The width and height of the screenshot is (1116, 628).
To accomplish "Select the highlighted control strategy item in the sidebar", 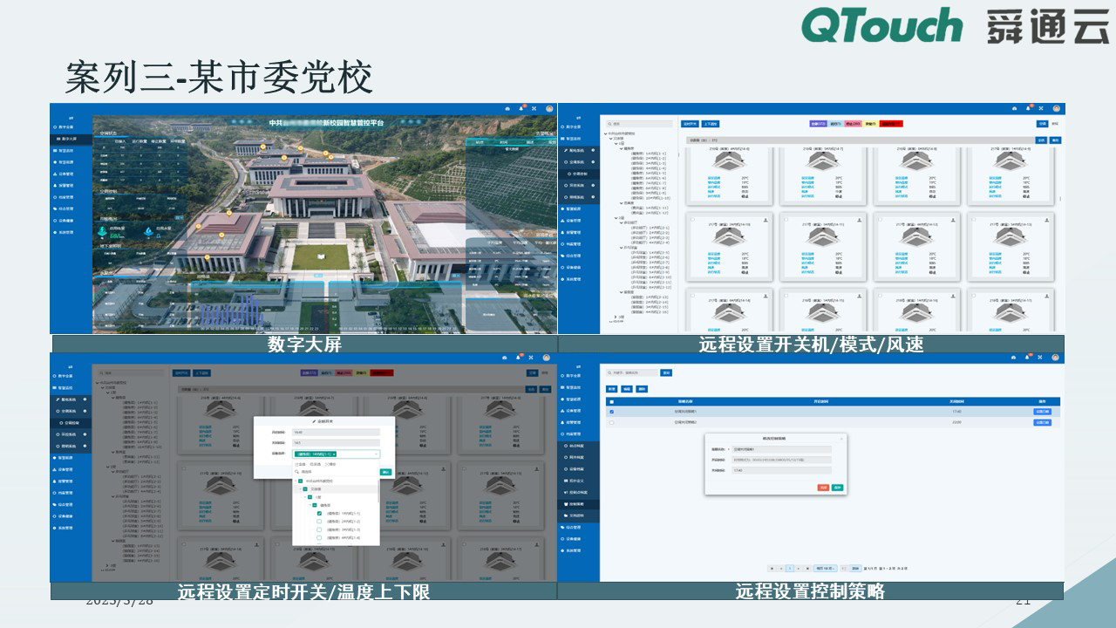I will coord(578,504).
